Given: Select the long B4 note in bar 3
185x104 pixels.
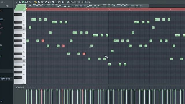Looking at the screenshot, I should coord(75,33).
